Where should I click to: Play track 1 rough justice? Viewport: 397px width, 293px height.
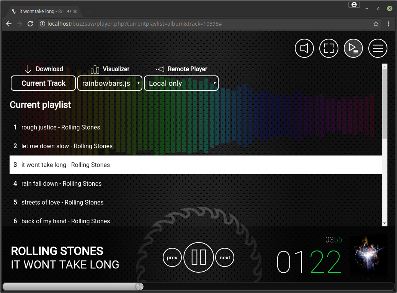196,127
